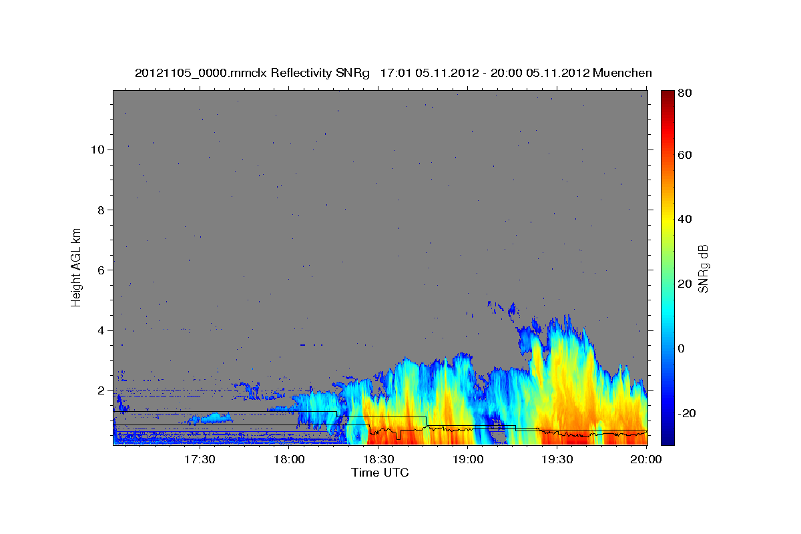Click the 20:00 time tick label
Screen dimensions: 801x534
pos(645,460)
